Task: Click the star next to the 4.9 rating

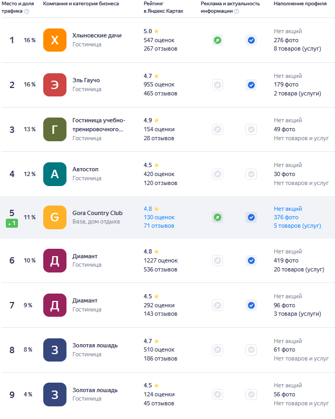Action: point(157,120)
